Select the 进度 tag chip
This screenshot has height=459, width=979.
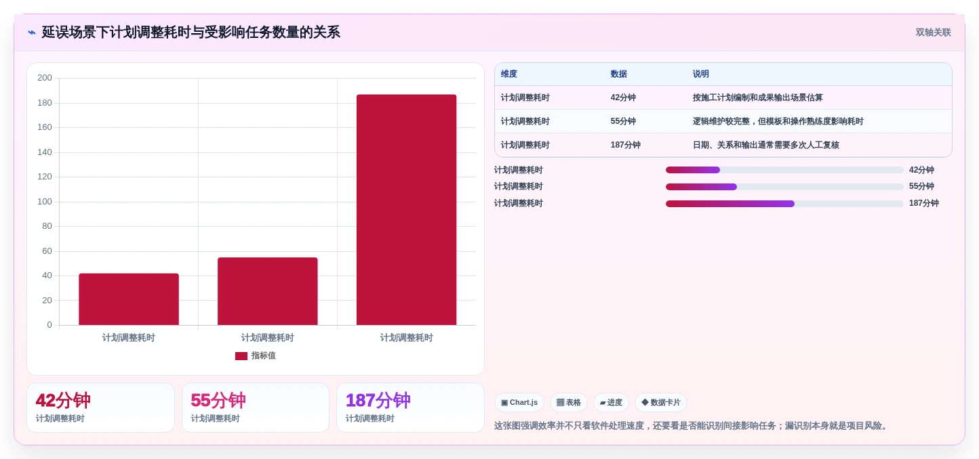611,403
